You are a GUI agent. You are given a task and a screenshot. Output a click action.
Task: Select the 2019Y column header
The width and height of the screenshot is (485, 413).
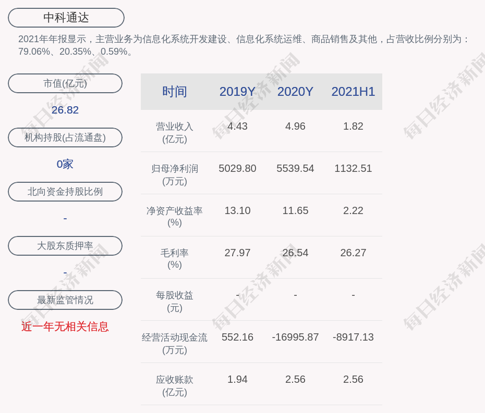237,92
